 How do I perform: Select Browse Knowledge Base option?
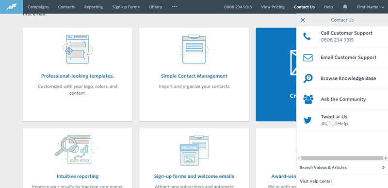pos(342,78)
